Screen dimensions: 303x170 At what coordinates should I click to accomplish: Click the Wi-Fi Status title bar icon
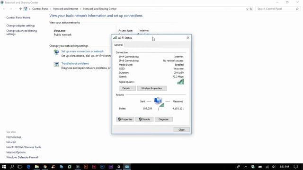tap(115, 38)
